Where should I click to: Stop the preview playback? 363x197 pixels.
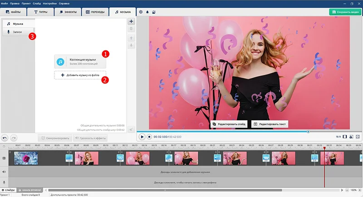click(x=149, y=137)
